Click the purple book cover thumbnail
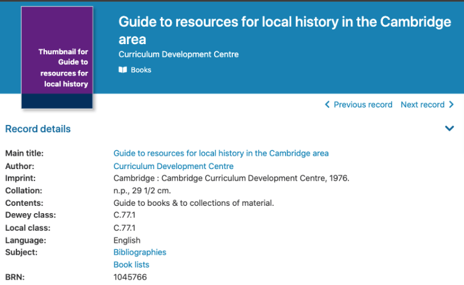Screen dimensions: 464x285 coord(57,57)
